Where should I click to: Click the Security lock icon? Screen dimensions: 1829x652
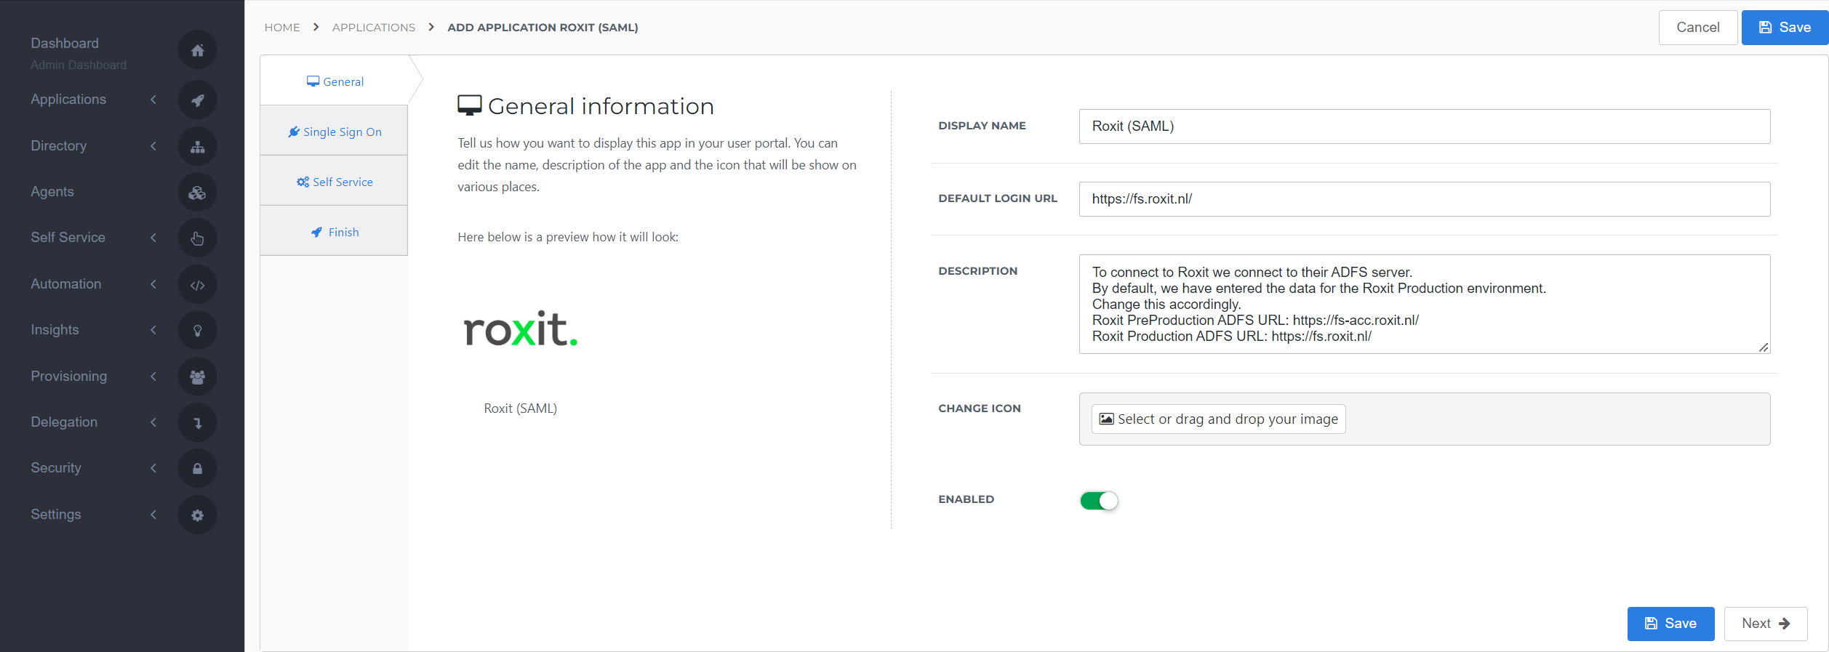[197, 469]
